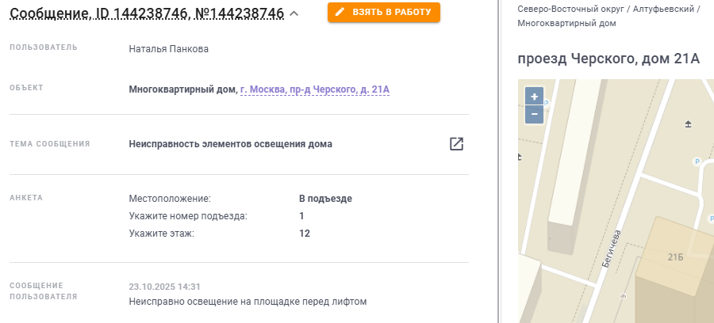The height and width of the screenshot is (323, 714).
Task: Click the 'Сообщение, ID 144238746' heading
Action: [147, 13]
